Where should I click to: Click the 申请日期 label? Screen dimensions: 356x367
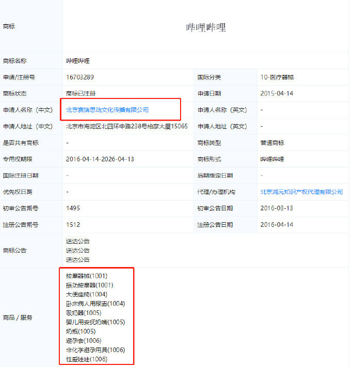(x=209, y=94)
